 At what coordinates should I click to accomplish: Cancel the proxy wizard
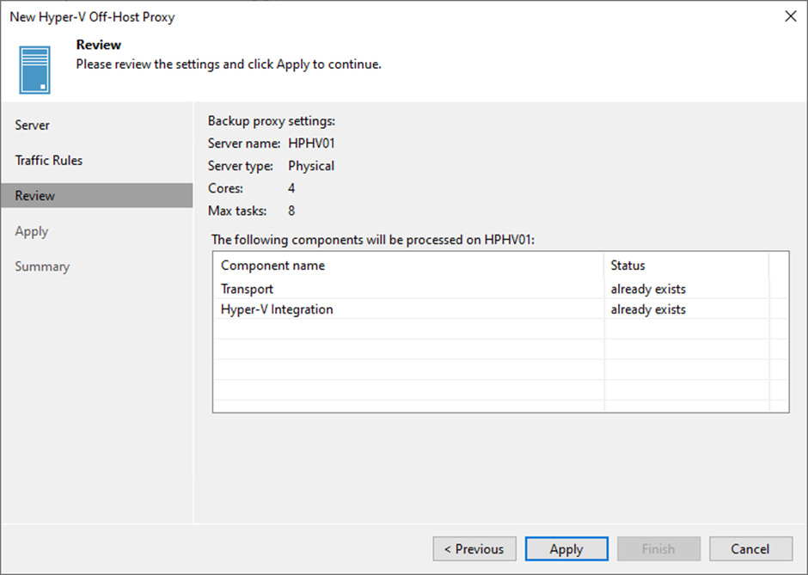point(750,548)
